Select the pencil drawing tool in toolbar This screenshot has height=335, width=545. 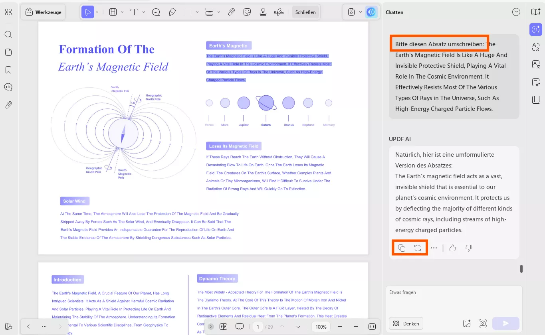point(172,12)
